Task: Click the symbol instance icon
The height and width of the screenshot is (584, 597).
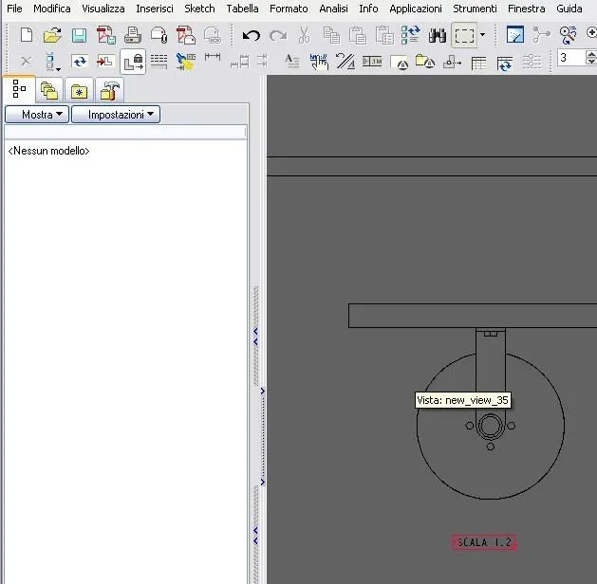Action: [399, 62]
